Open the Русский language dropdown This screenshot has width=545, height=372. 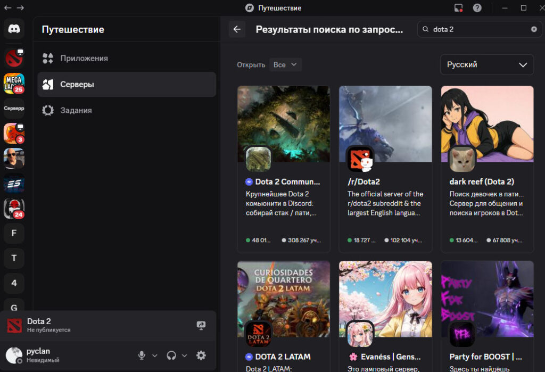[487, 65]
